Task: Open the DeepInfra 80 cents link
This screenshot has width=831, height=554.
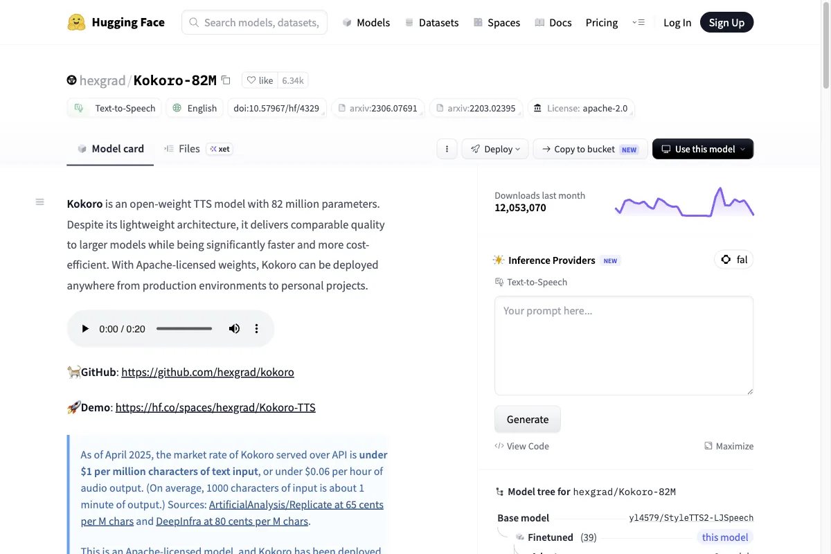Action: [232, 521]
